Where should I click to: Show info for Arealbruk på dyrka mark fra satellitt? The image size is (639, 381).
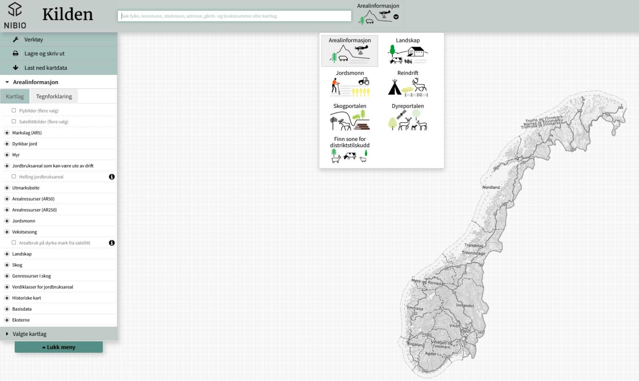(x=112, y=243)
